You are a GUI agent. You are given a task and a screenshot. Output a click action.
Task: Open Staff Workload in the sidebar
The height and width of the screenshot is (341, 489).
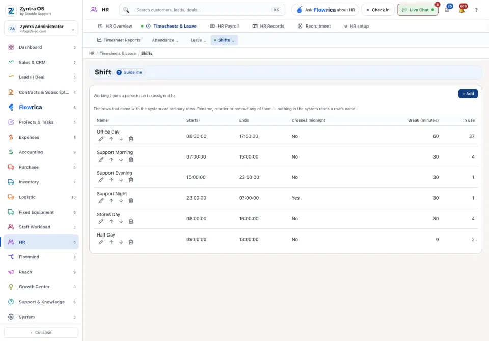pyautogui.click(x=41, y=227)
